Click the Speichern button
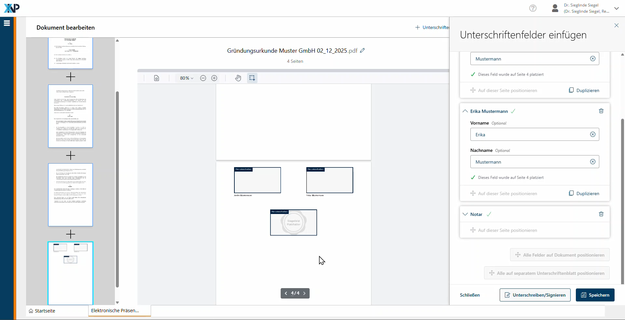 pos(595,295)
